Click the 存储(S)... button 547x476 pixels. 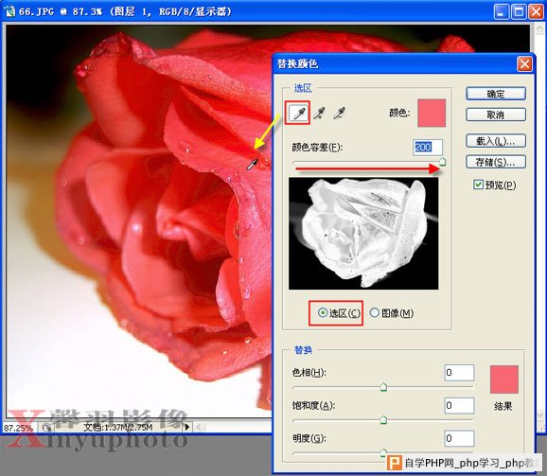[496, 162]
